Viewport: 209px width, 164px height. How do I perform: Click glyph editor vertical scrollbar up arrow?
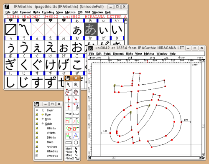pyautogui.click(x=203, y=61)
